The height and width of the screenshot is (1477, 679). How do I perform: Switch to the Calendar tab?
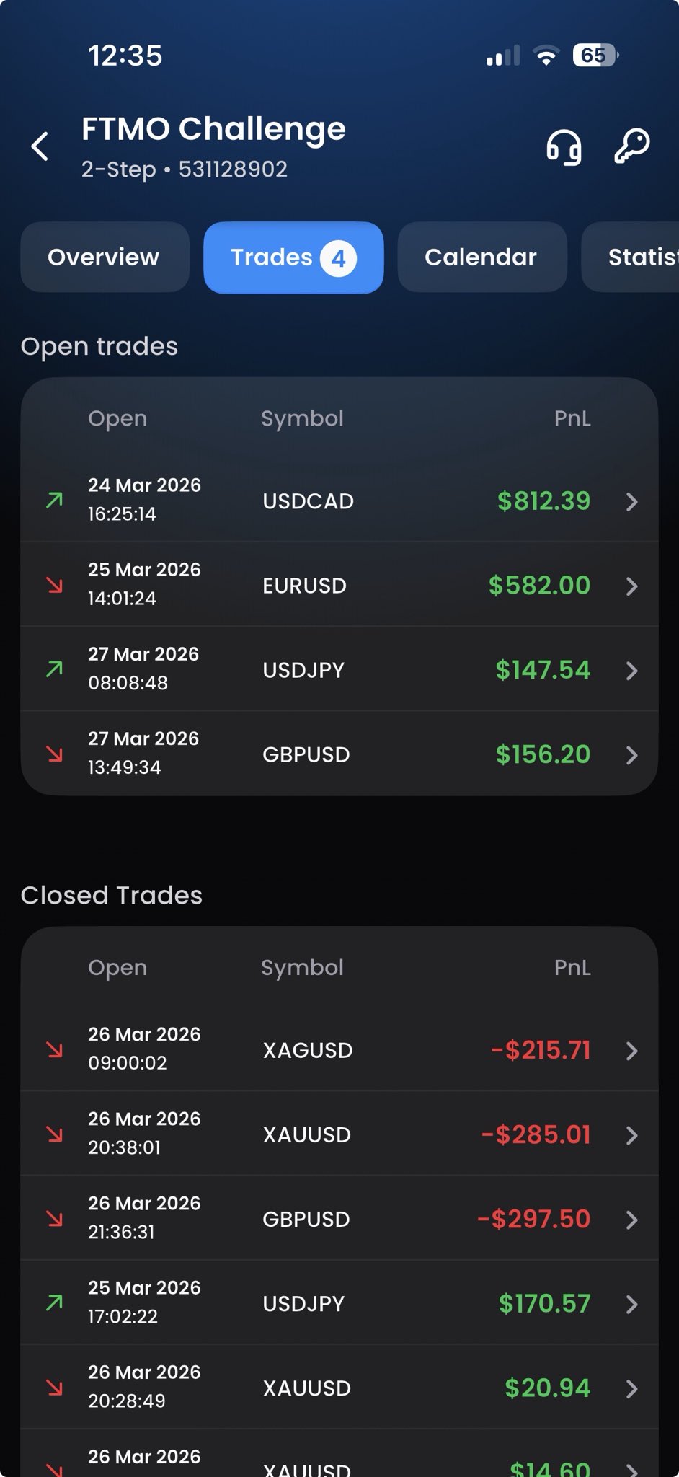[x=481, y=257]
